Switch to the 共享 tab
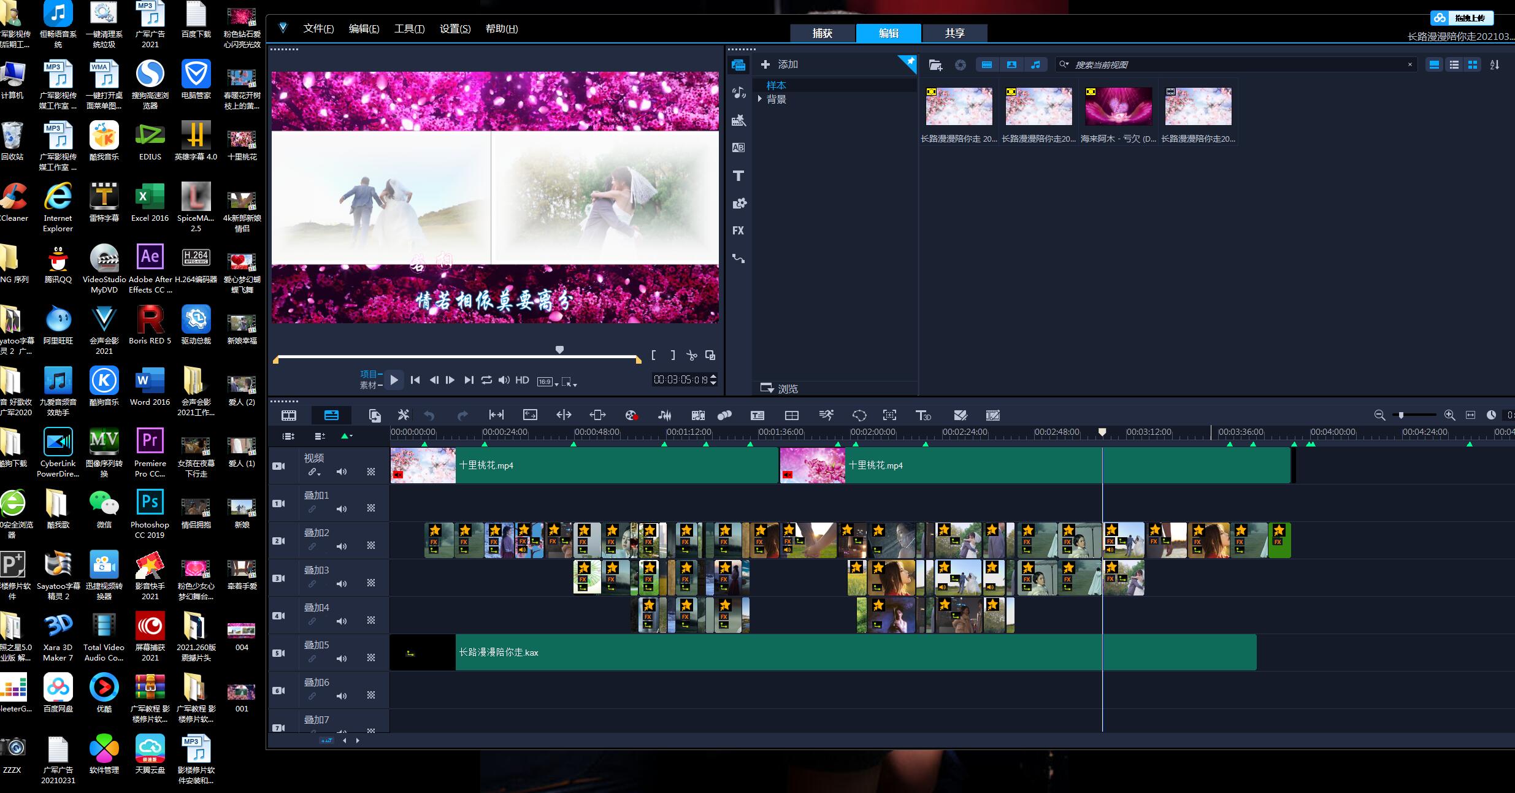 pos(955,33)
